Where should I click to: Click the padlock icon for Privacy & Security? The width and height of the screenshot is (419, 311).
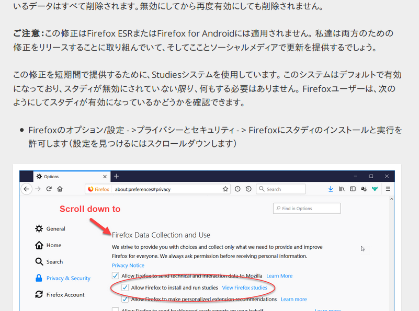(x=39, y=278)
